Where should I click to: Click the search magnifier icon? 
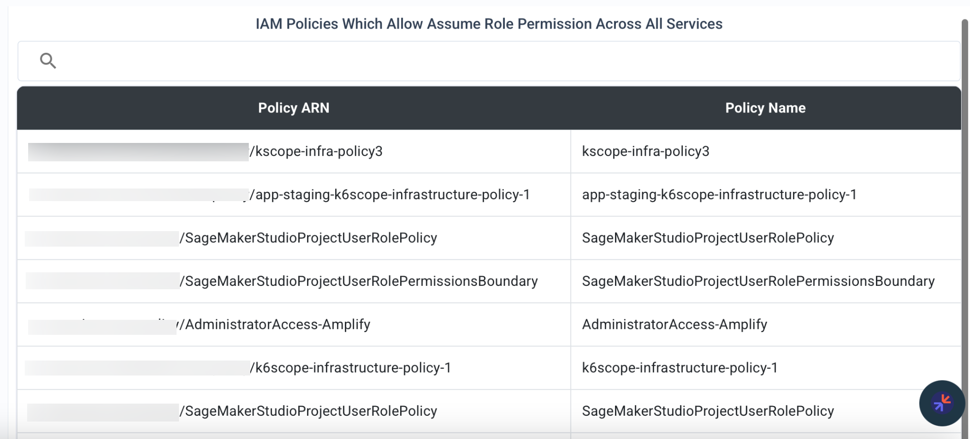(48, 61)
